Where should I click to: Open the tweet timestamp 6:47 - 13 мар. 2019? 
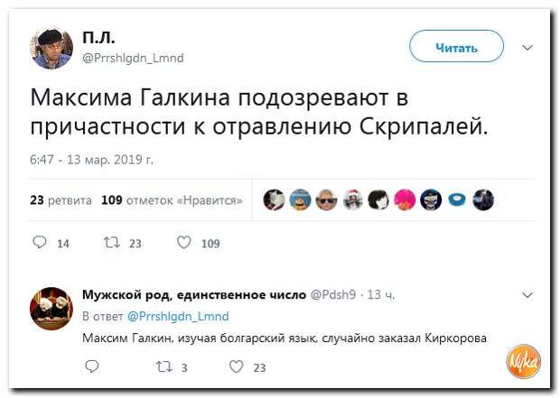92,160
